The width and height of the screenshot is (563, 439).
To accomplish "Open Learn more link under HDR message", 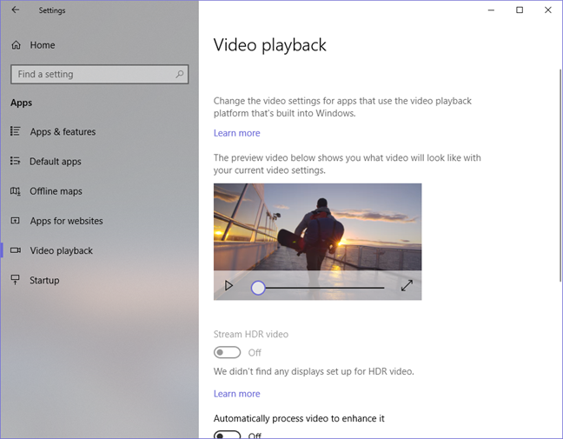I will [236, 394].
